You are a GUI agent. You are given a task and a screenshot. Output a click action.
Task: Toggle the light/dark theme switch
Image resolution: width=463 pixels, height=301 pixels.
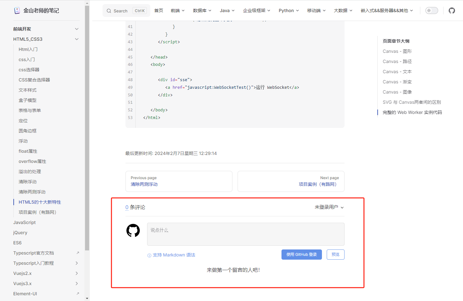click(x=432, y=10)
